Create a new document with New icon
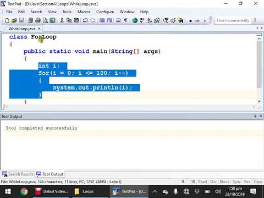This screenshot has height=198, width=264. (x=7, y=20)
